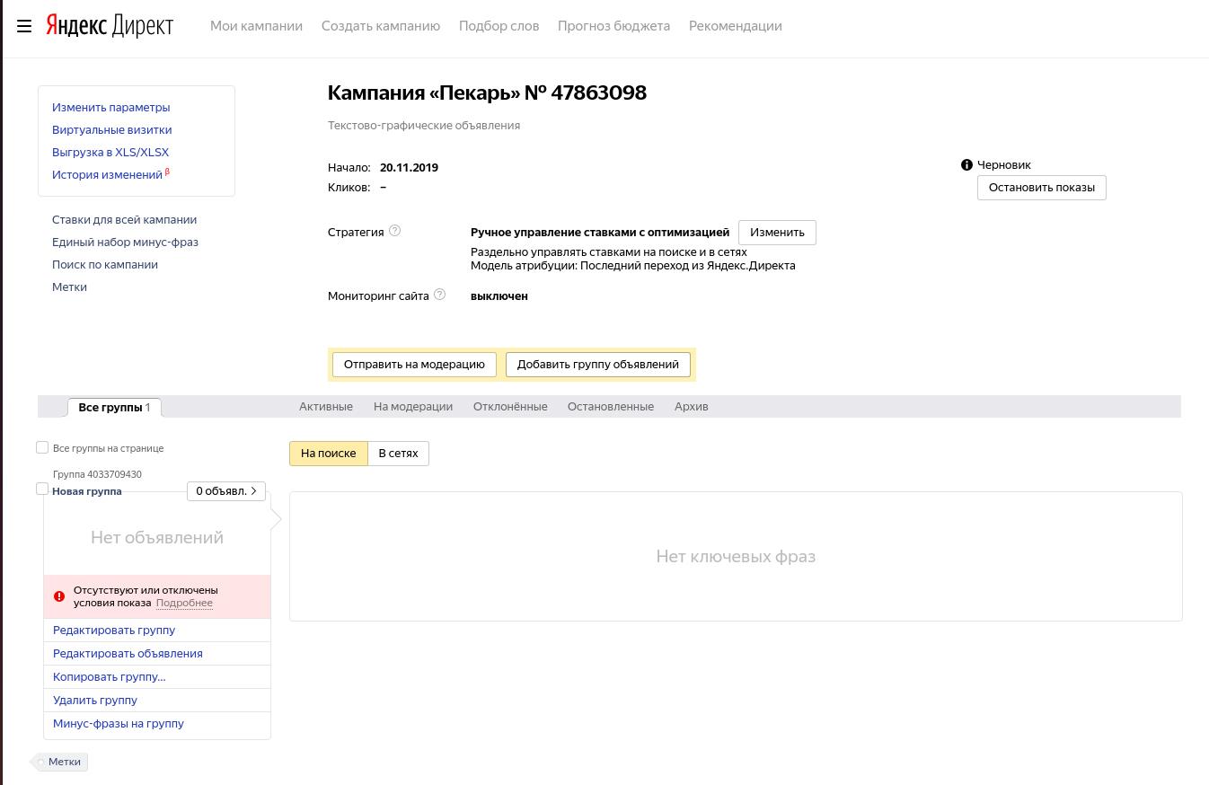Expand the 0 объявл. button
Image resolution: width=1209 pixels, height=785 pixels.
[226, 491]
